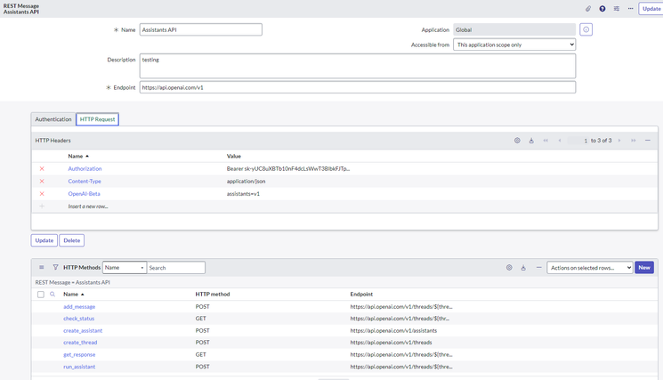The image size is (663, 380).
Task: Click the Delete button
Action: pyautogui.click(x=71, y=240)
